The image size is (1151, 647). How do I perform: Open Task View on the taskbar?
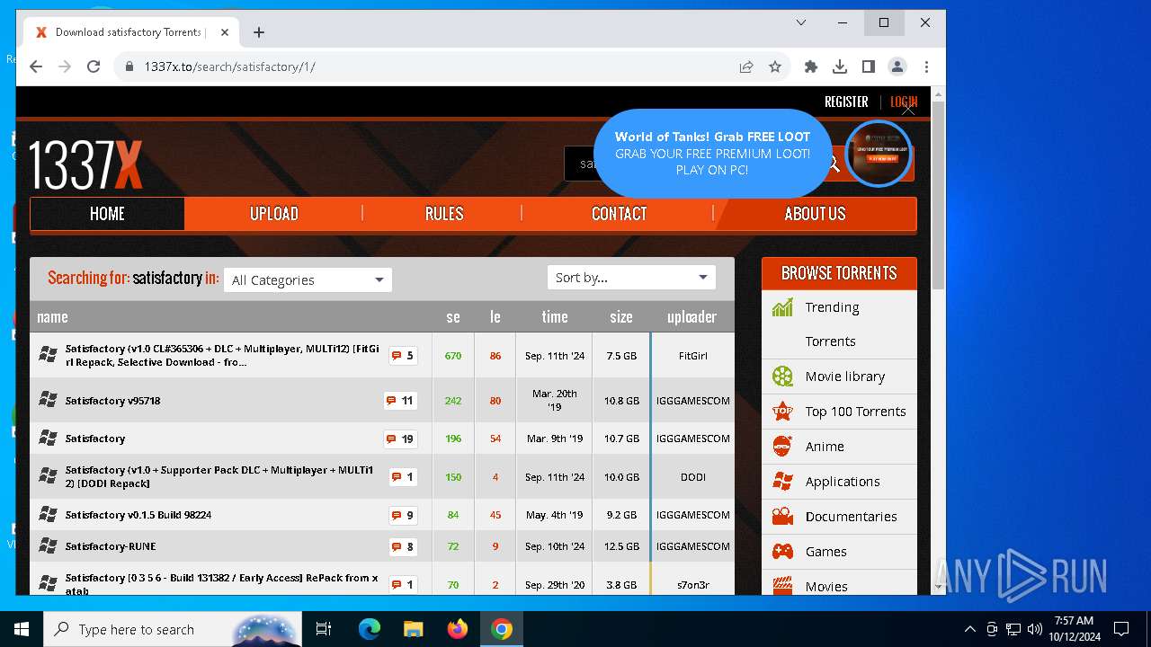click(x=324, y=629)
